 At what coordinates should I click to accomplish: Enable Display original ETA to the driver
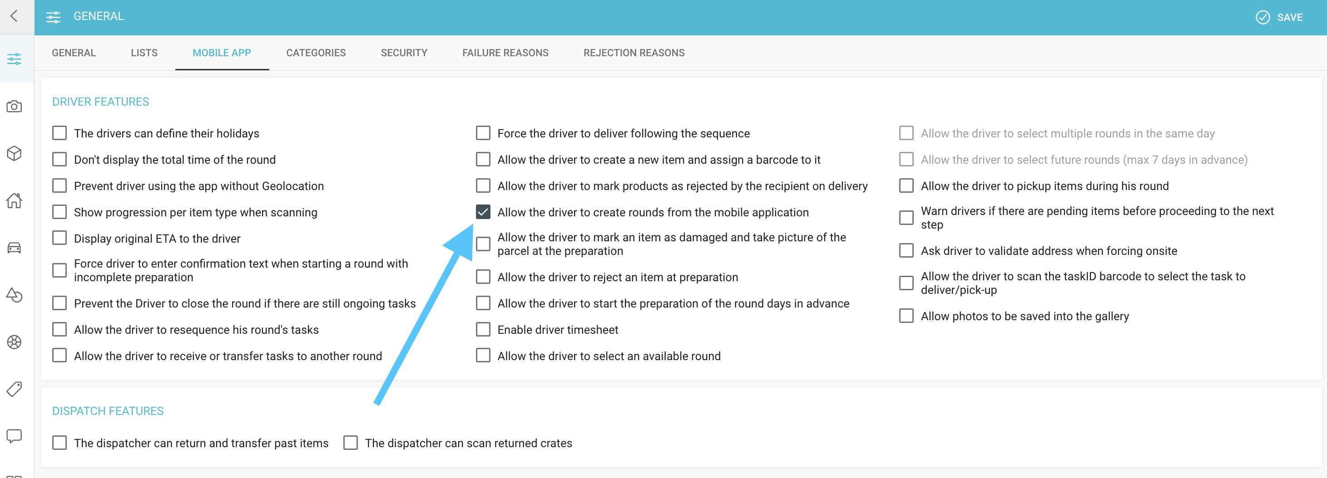[x=60, y=238]
